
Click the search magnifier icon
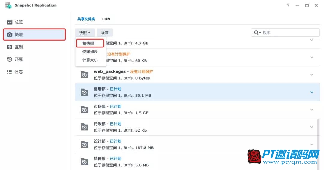click(256, 33)
